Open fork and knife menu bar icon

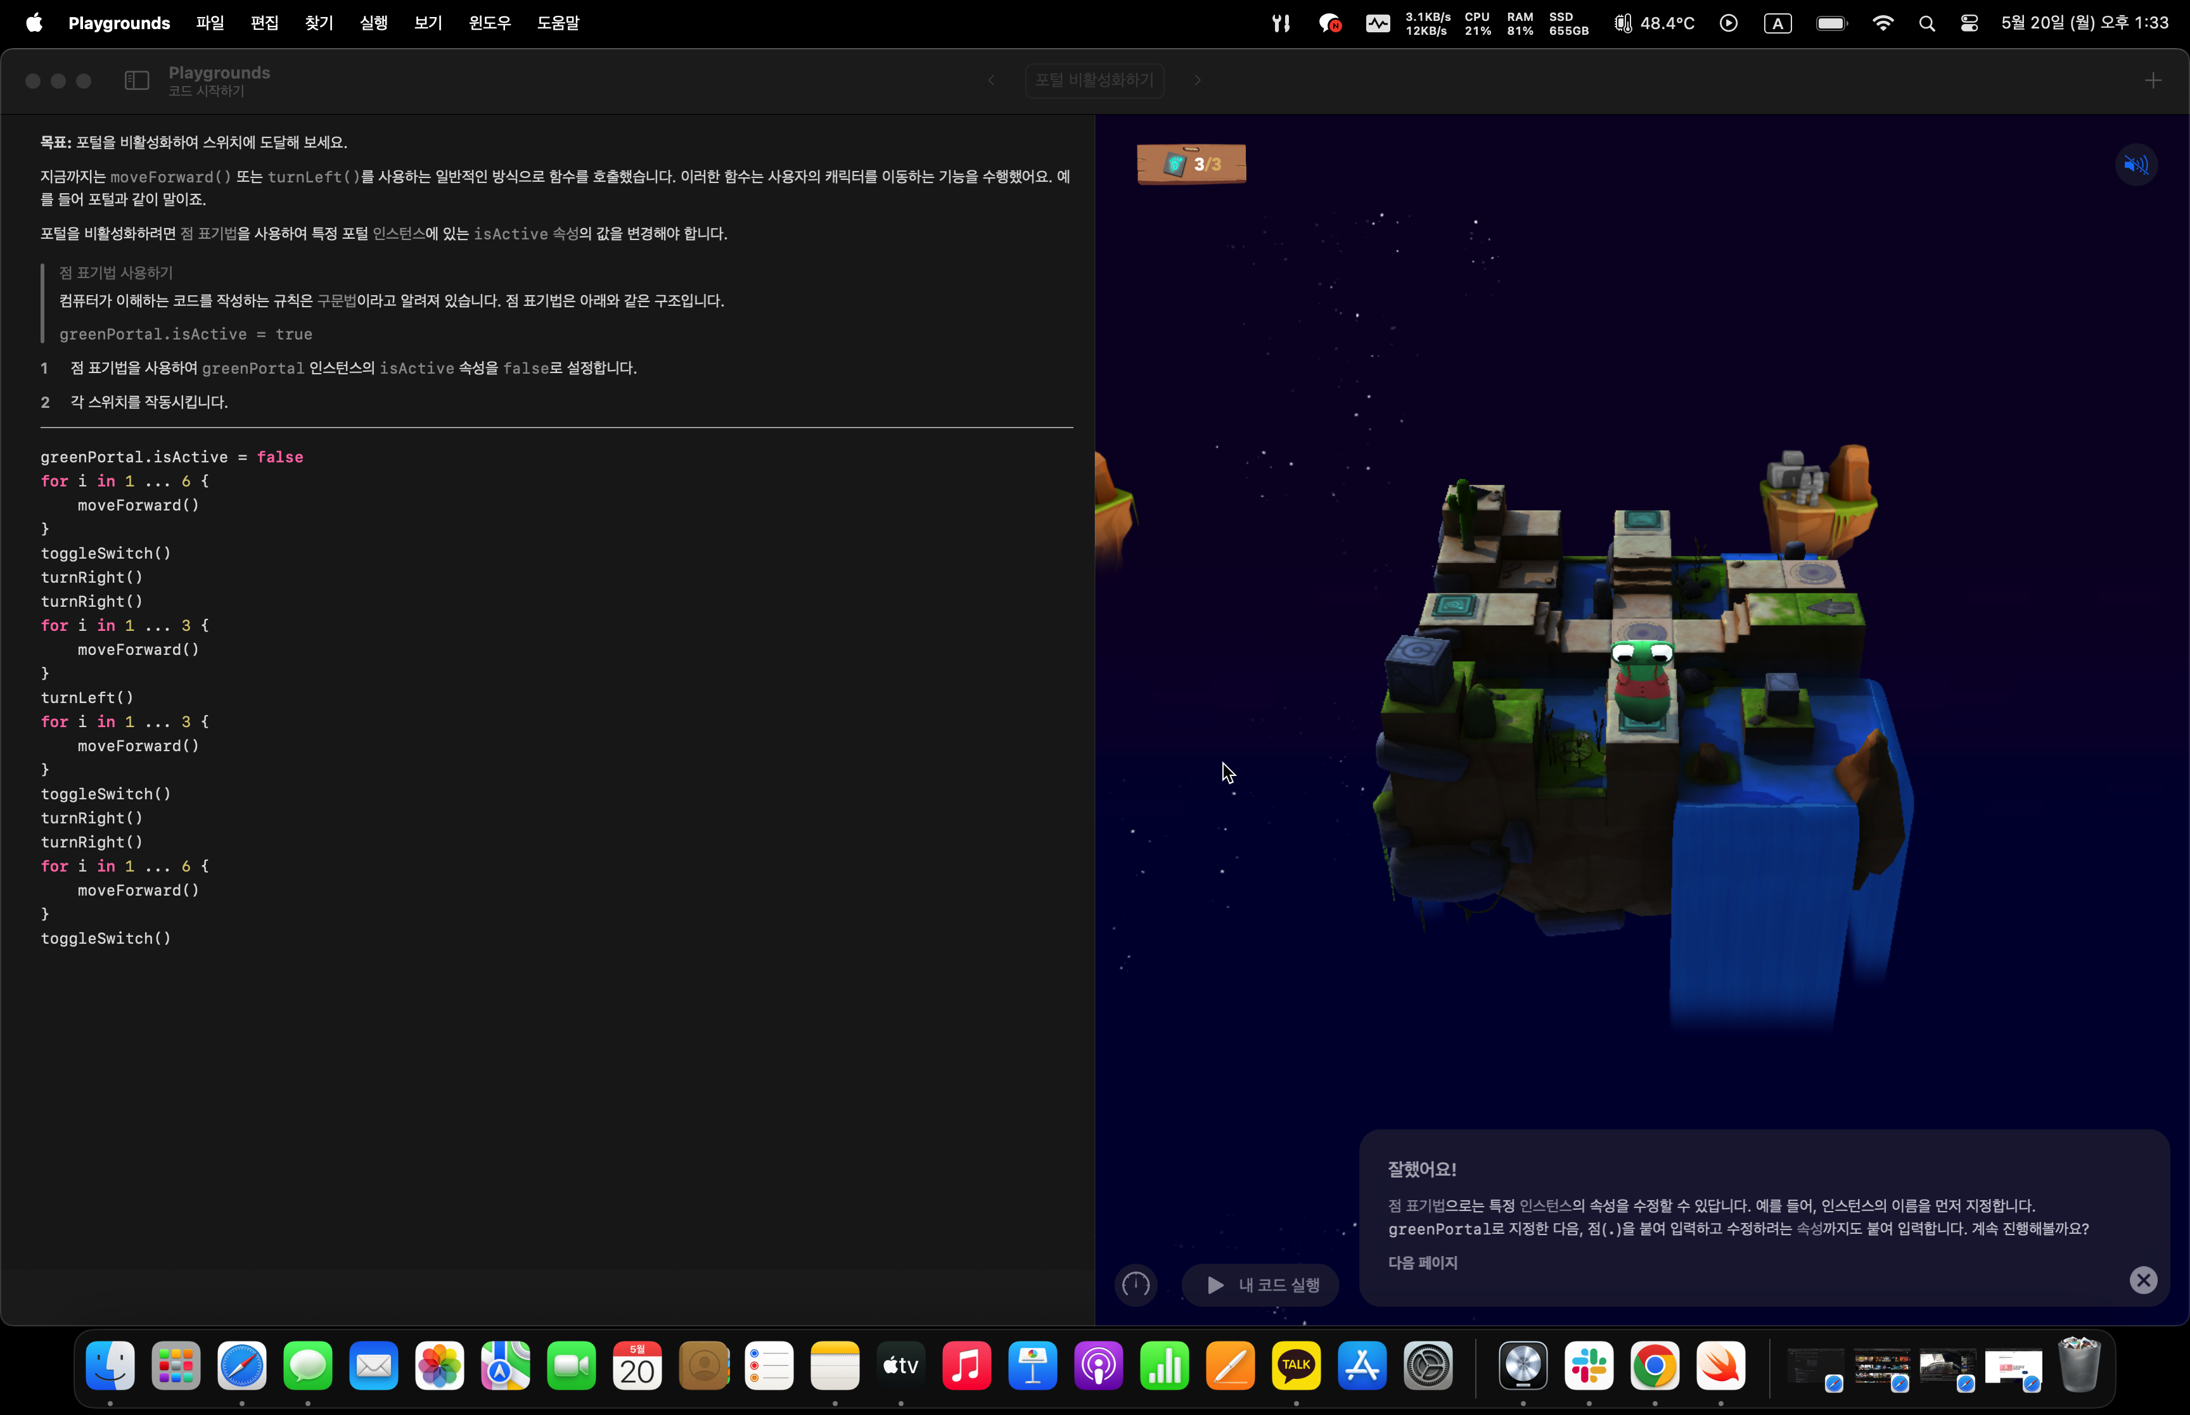[1281, 23]
